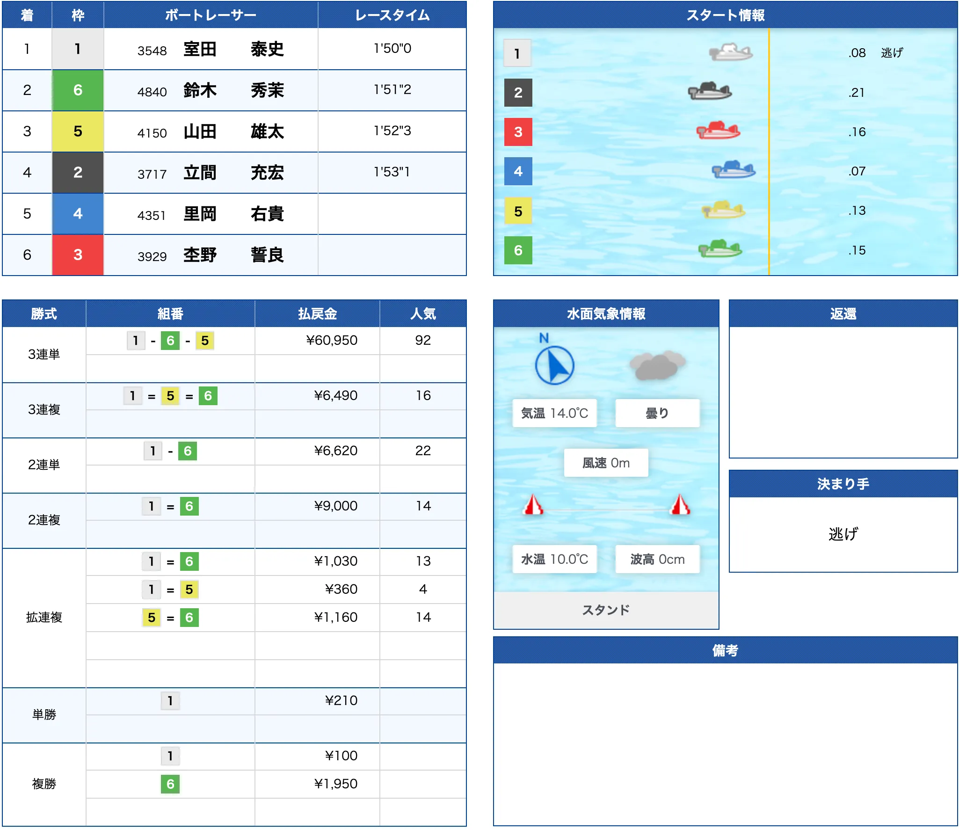Click the 拡連複 payout ¥360

[341, 589]
